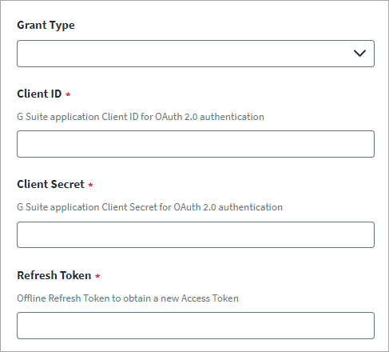
Task: Click 'Access Token' in Refresh Token hint
Action: [210, 298]
